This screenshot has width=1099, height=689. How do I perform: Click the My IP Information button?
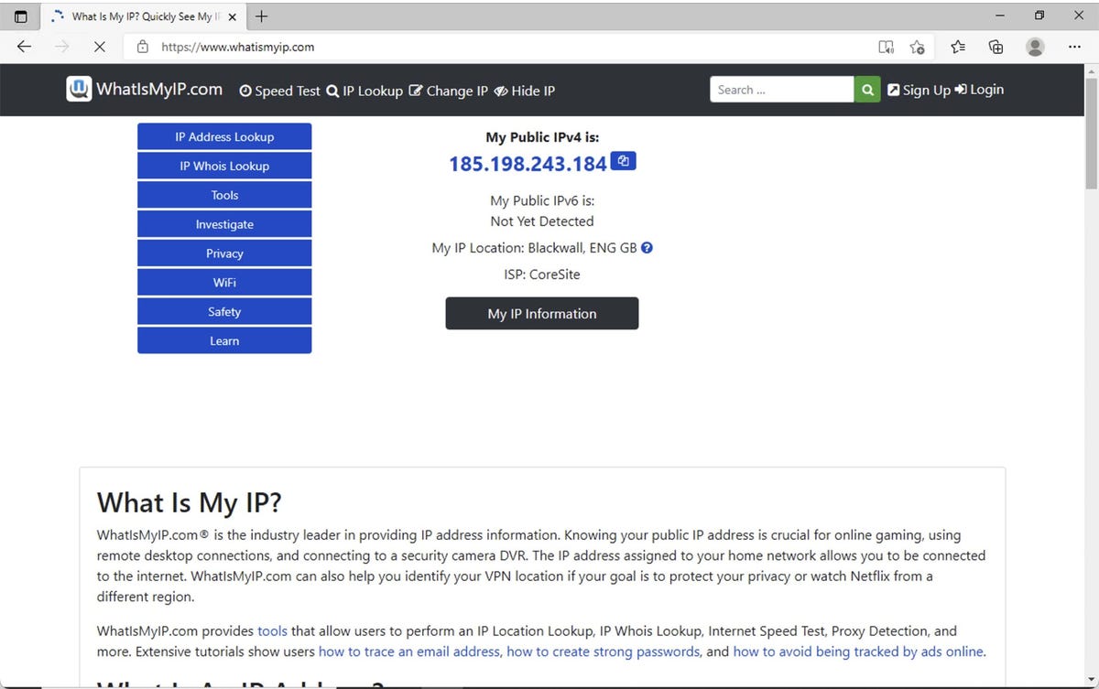[542, 313]
